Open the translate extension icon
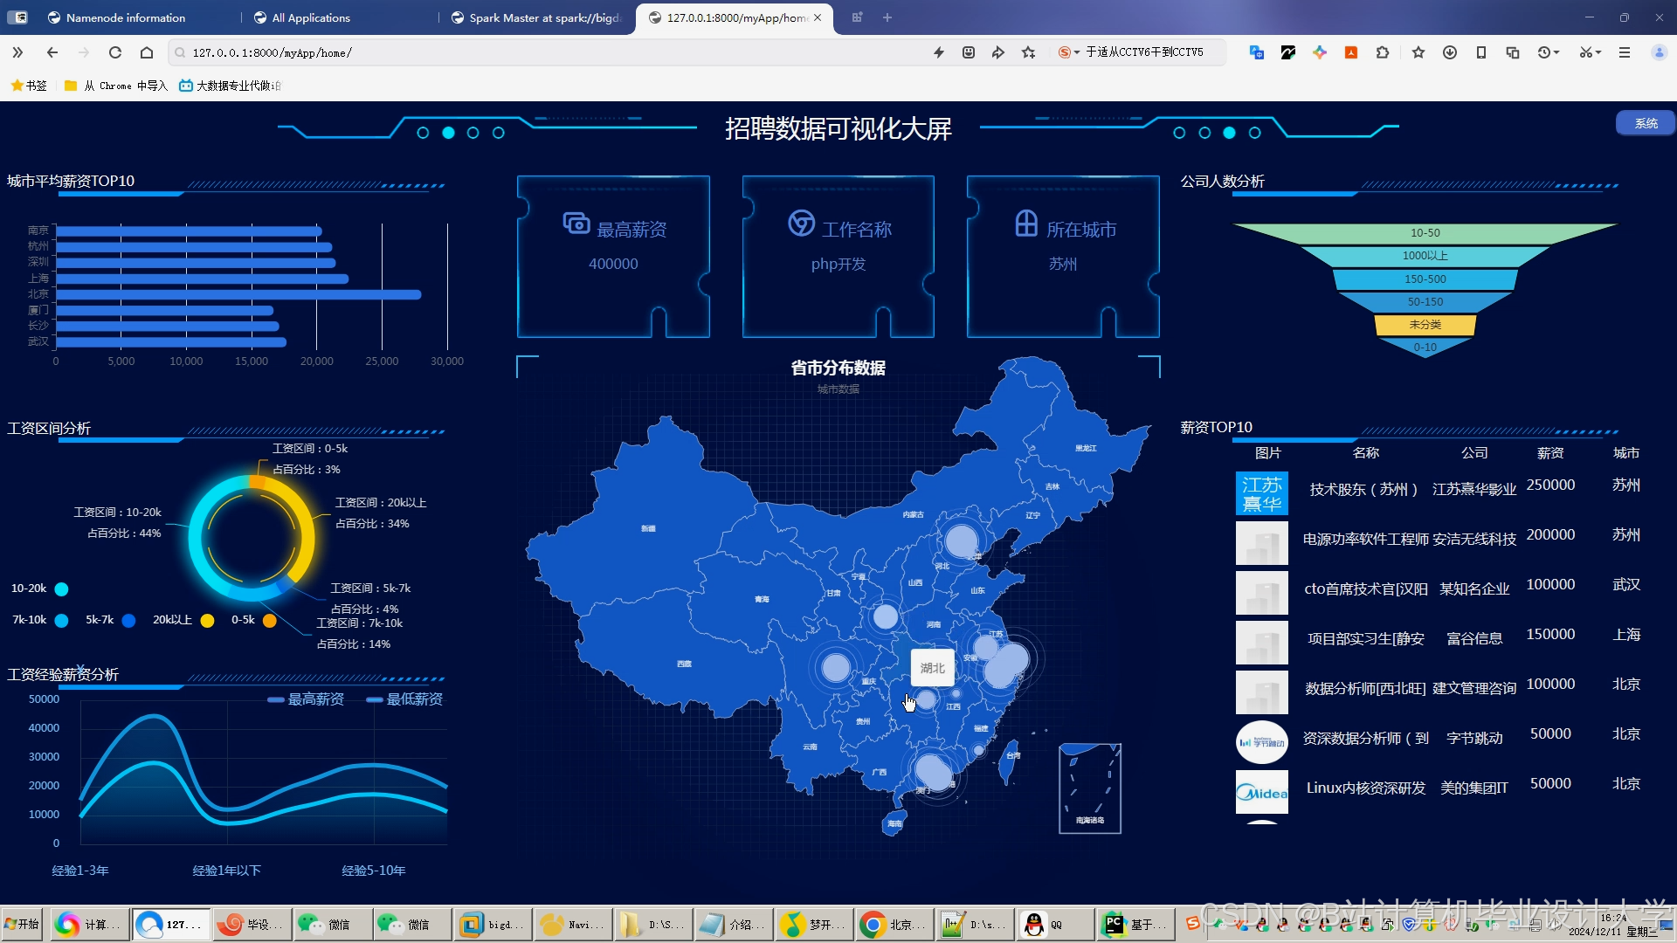The width and height of the screenshot is (1677, 943). pos(1256,52)
